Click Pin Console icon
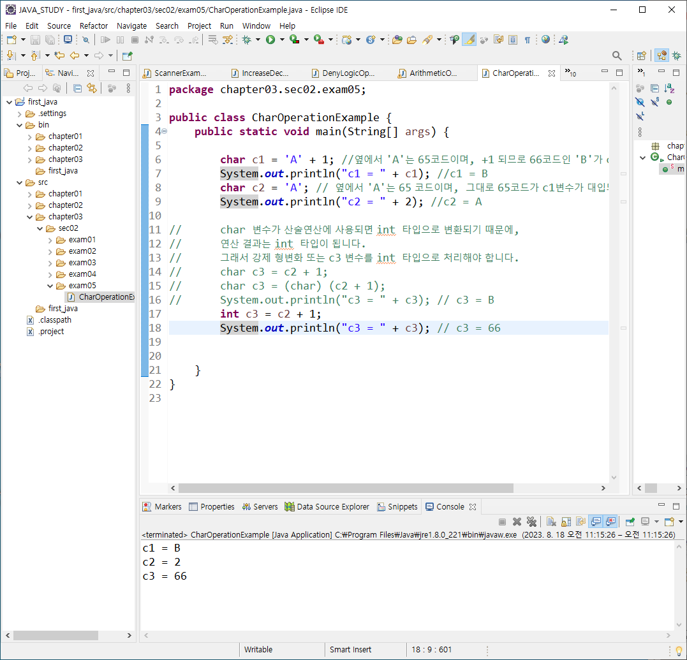Viewport: 687px width, 660px height. pos(630,522)
